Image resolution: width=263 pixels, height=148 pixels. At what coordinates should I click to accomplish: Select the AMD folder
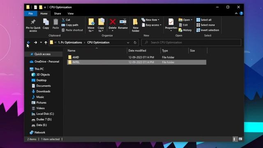(136, 57)
